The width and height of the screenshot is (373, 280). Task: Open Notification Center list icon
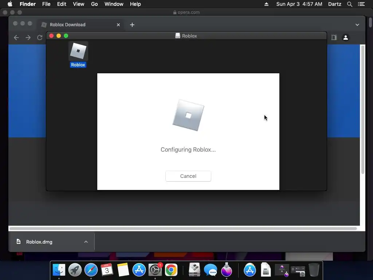tap(361, 4)
